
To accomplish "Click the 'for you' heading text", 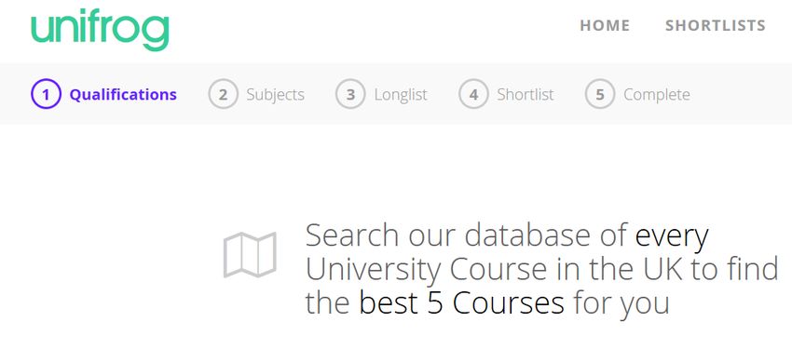I will tap(621, 304).
